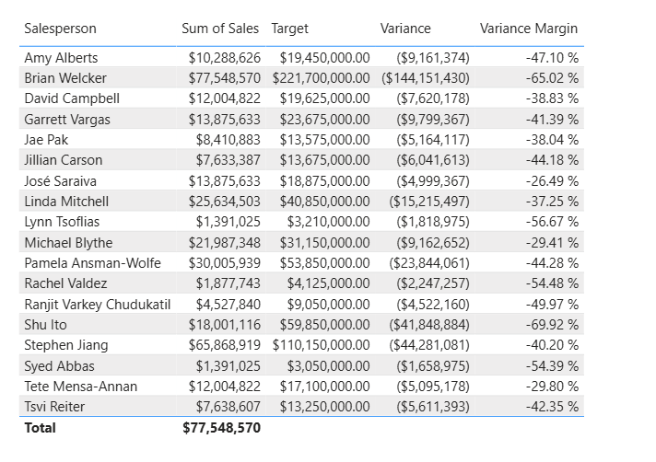Screen dimensions: 656x462
Task: Click the Variance column header
Action: (405, 29)
